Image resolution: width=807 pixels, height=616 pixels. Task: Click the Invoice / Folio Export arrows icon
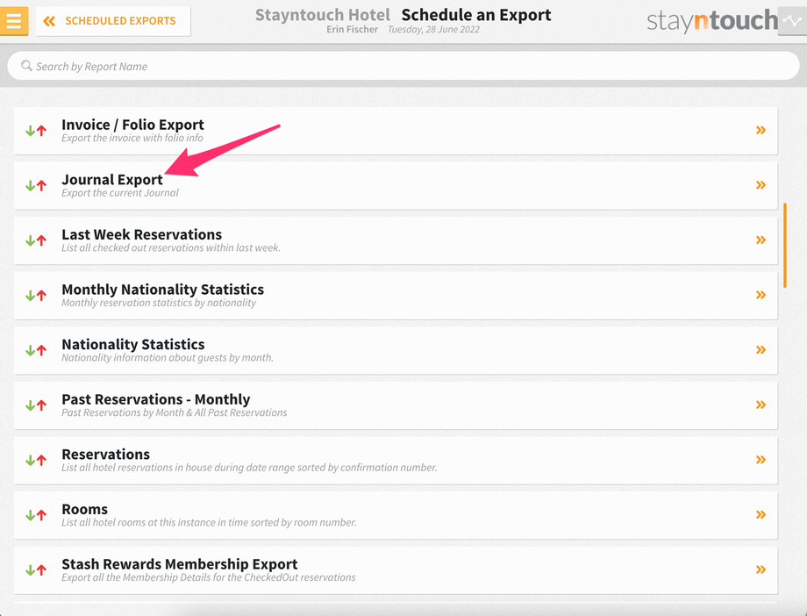(x=36, y=131)
